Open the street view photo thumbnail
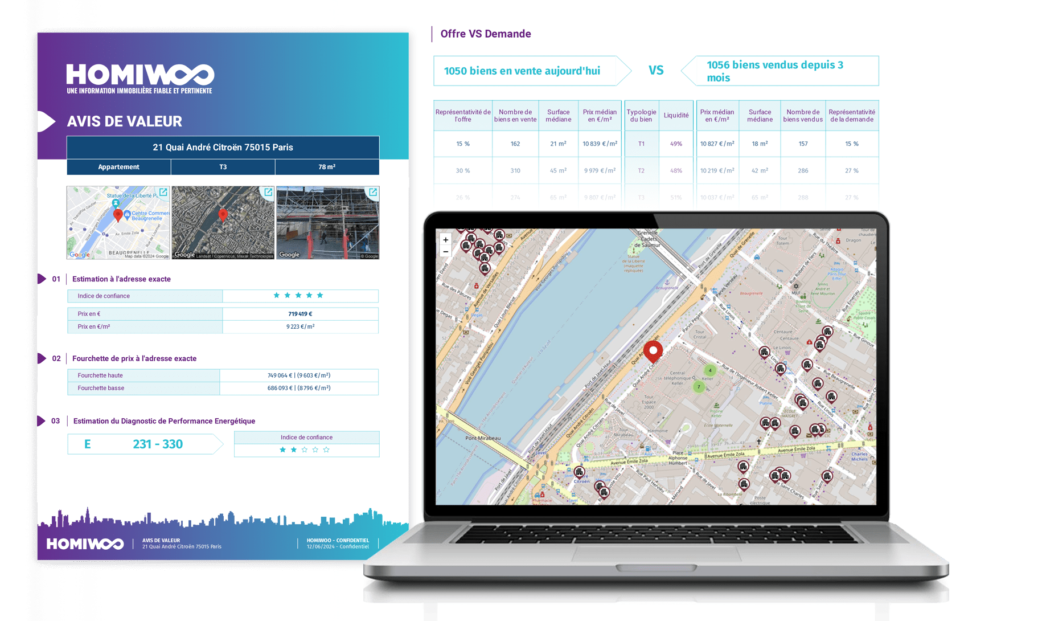The image size is (1042, 621). pyautogui.click(x=327, y=223)
